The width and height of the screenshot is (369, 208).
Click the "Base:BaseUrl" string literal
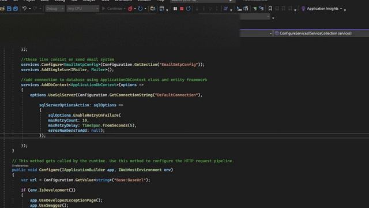point(130,180)
